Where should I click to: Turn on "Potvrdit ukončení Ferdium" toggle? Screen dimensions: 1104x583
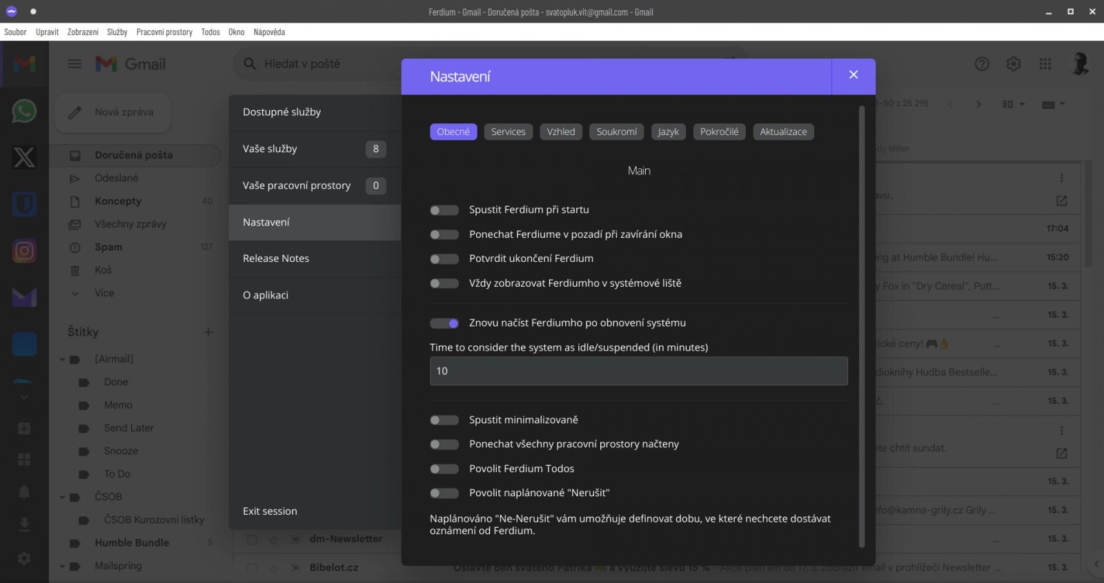point(444,259)
